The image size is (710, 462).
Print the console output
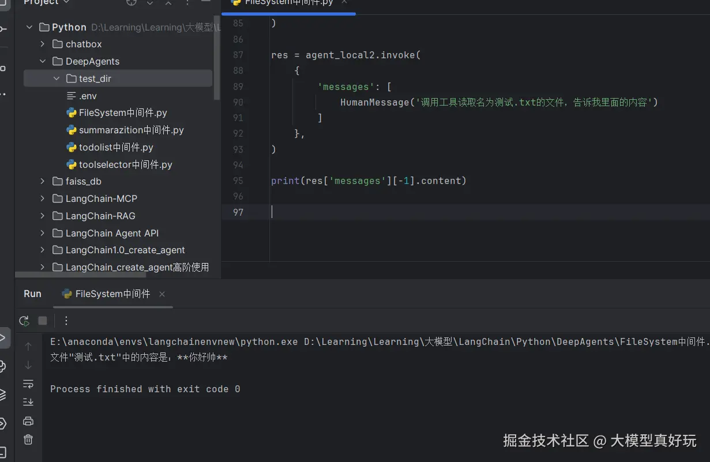pyautogui.click(x=28, y=421)
